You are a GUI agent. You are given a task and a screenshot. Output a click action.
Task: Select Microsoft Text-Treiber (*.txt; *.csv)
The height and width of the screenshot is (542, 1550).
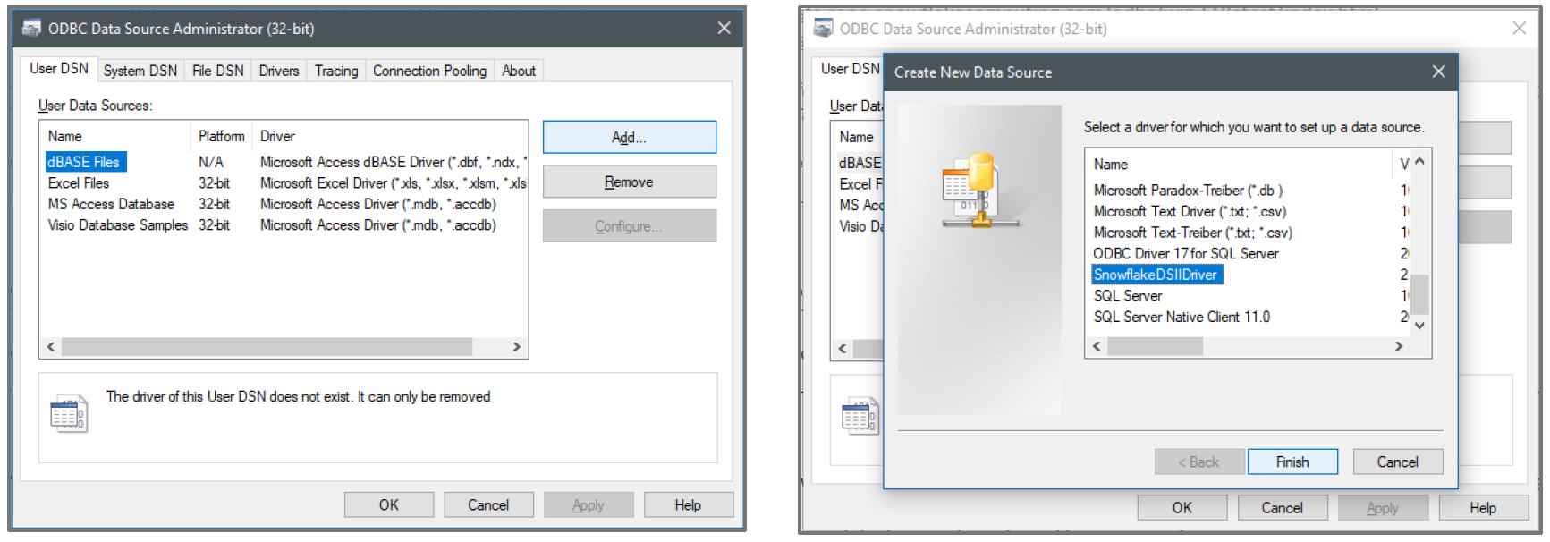[x=1192, y=233]
